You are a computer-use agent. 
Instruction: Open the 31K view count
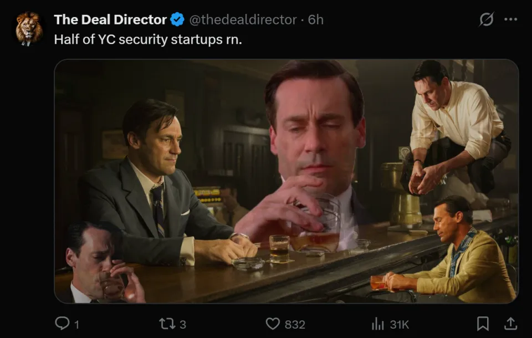[399, 325]
